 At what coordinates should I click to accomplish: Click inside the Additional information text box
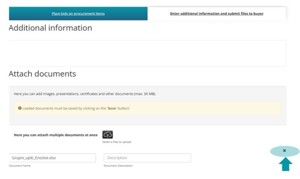tap(147, 53)
